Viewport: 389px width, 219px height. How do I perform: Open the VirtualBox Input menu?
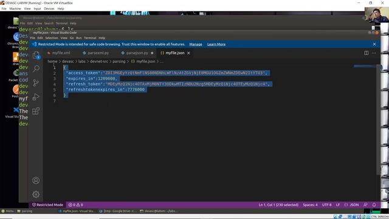pos(37,9)
